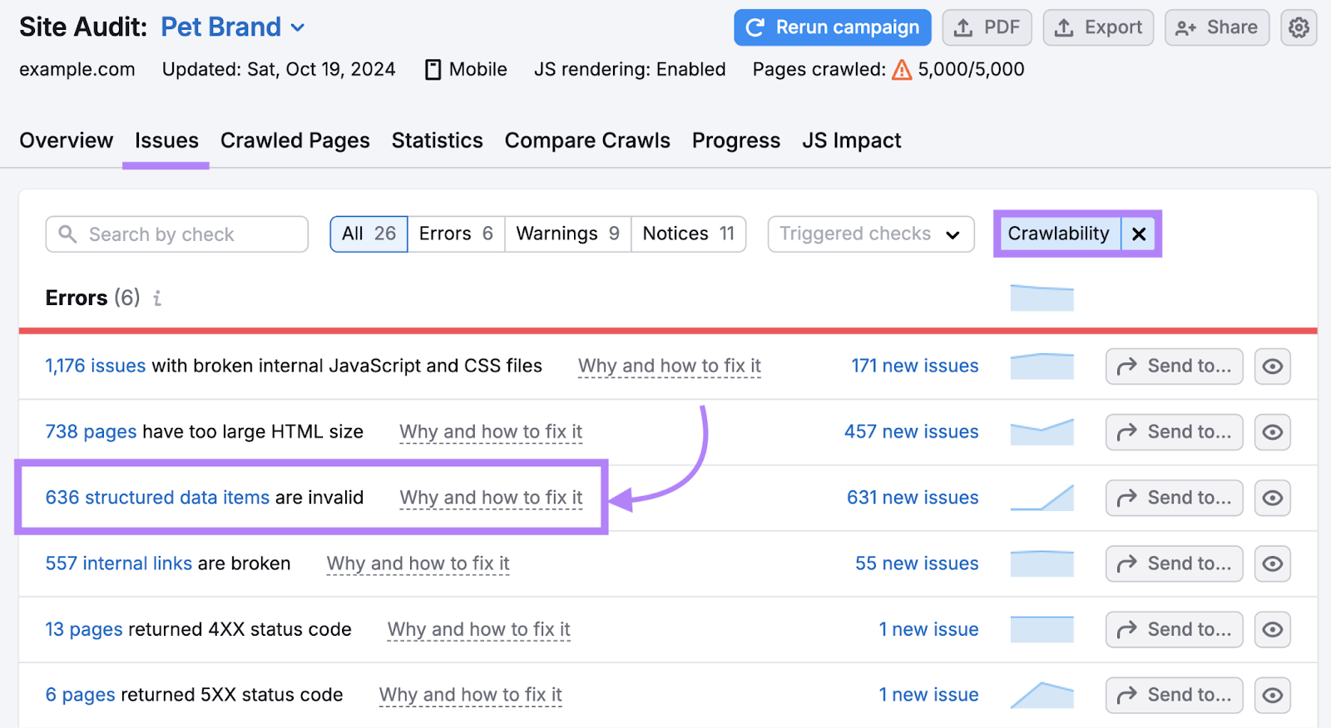Open fix help for broken JS and CSS
The image size is (1331, 728).
pos(670,366)
